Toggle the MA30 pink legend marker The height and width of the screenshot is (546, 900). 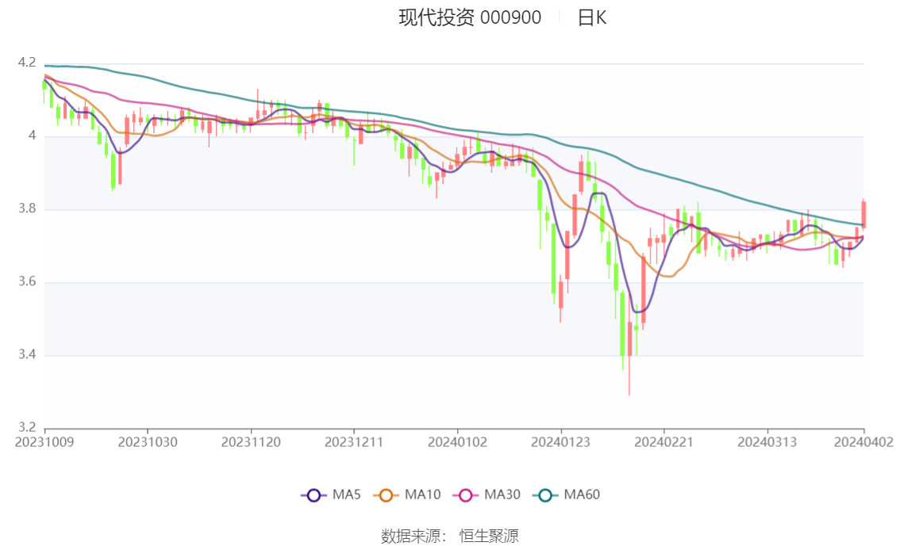tap(466, 495)
